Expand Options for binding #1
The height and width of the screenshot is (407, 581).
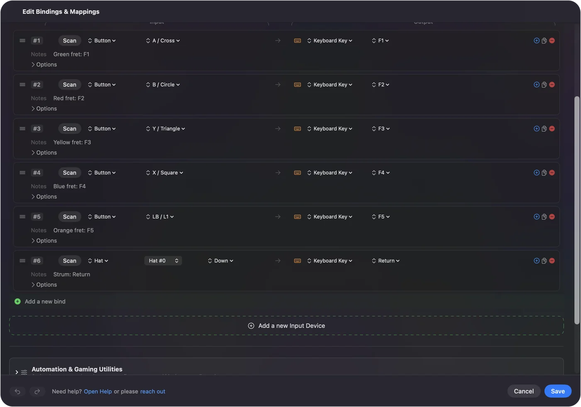click(44, 65)
